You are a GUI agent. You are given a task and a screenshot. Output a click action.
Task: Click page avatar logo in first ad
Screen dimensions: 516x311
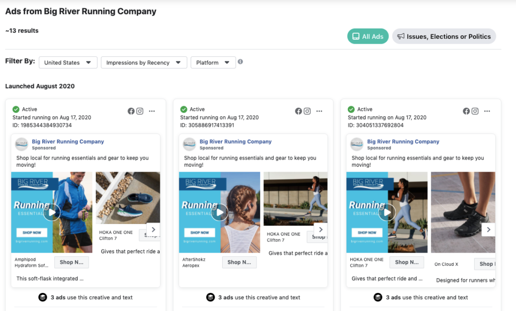22,144
